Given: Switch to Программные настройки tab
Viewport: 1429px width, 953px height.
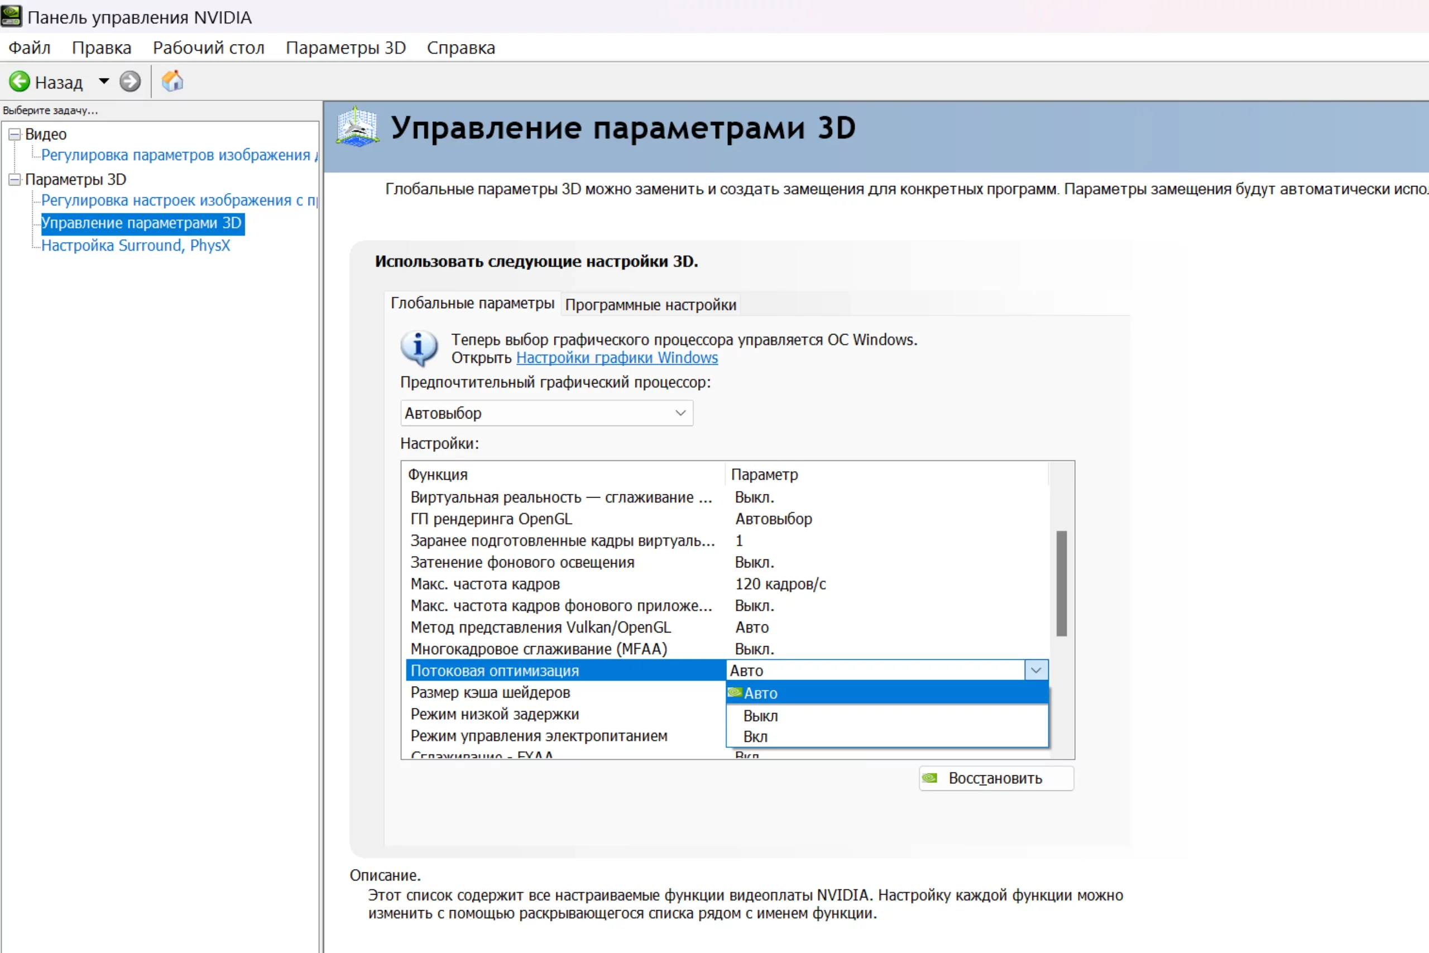Looking at the screenshot, I should 650,304.
